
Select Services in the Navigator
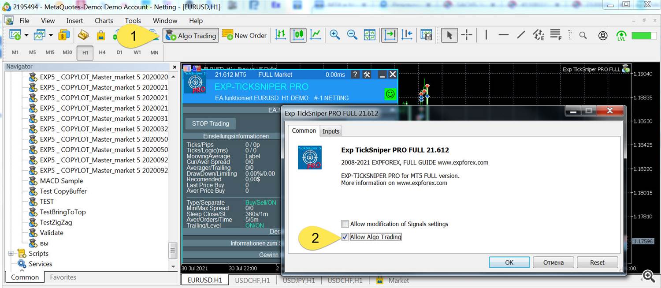click(40, 264)
